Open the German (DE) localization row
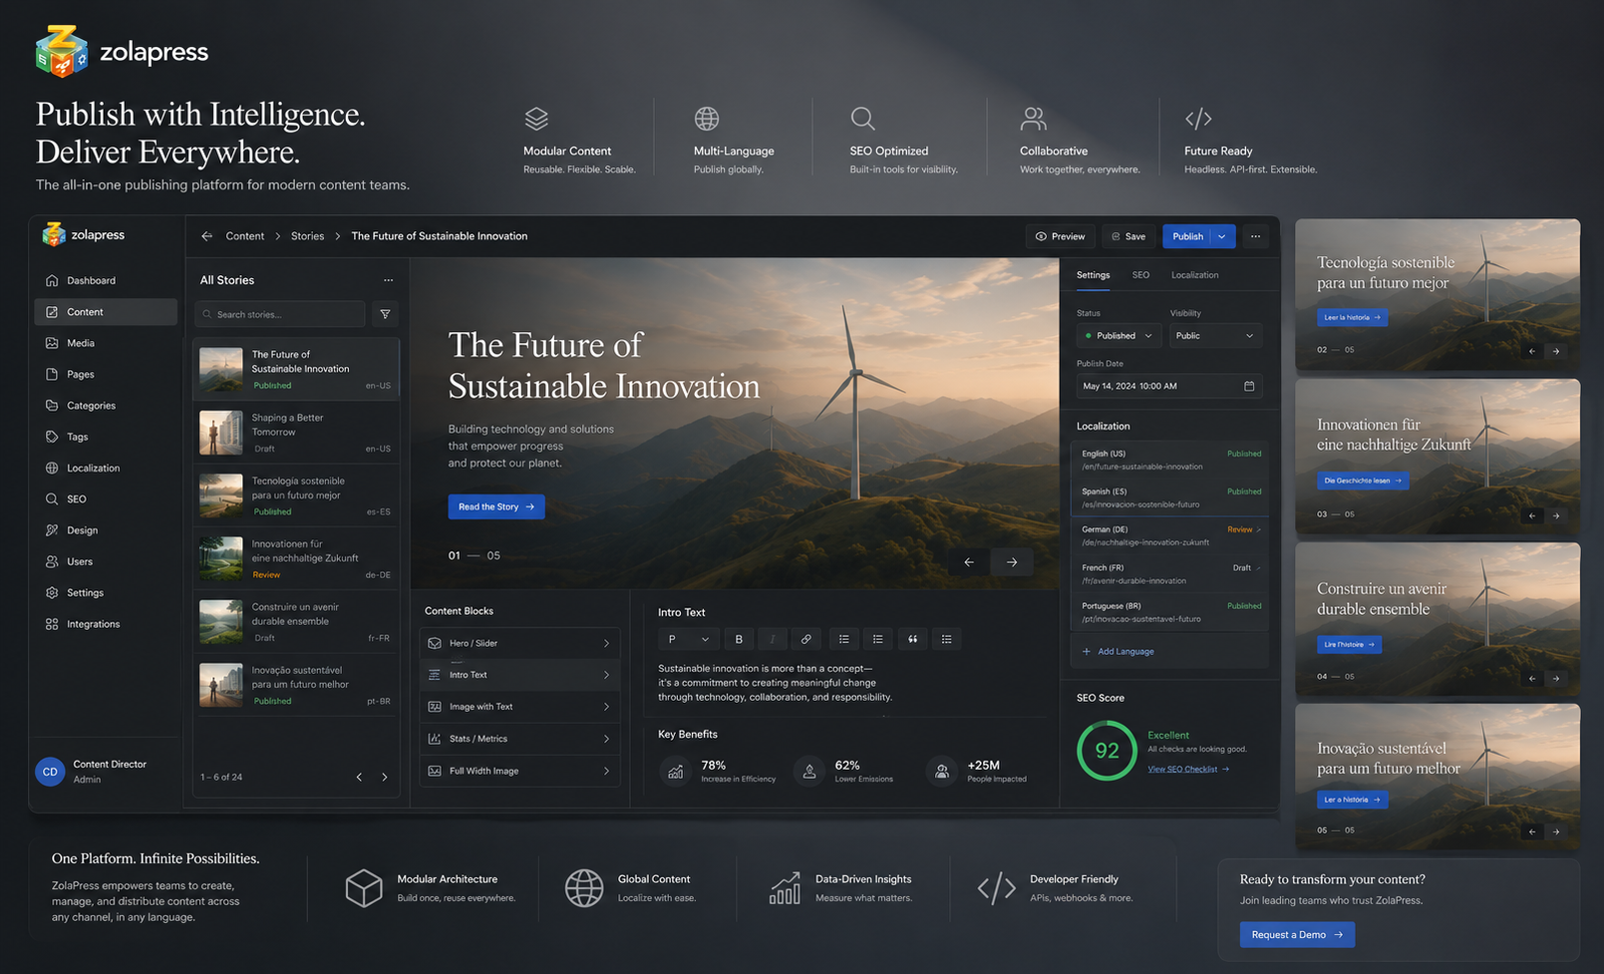 tap(1170, 535)
